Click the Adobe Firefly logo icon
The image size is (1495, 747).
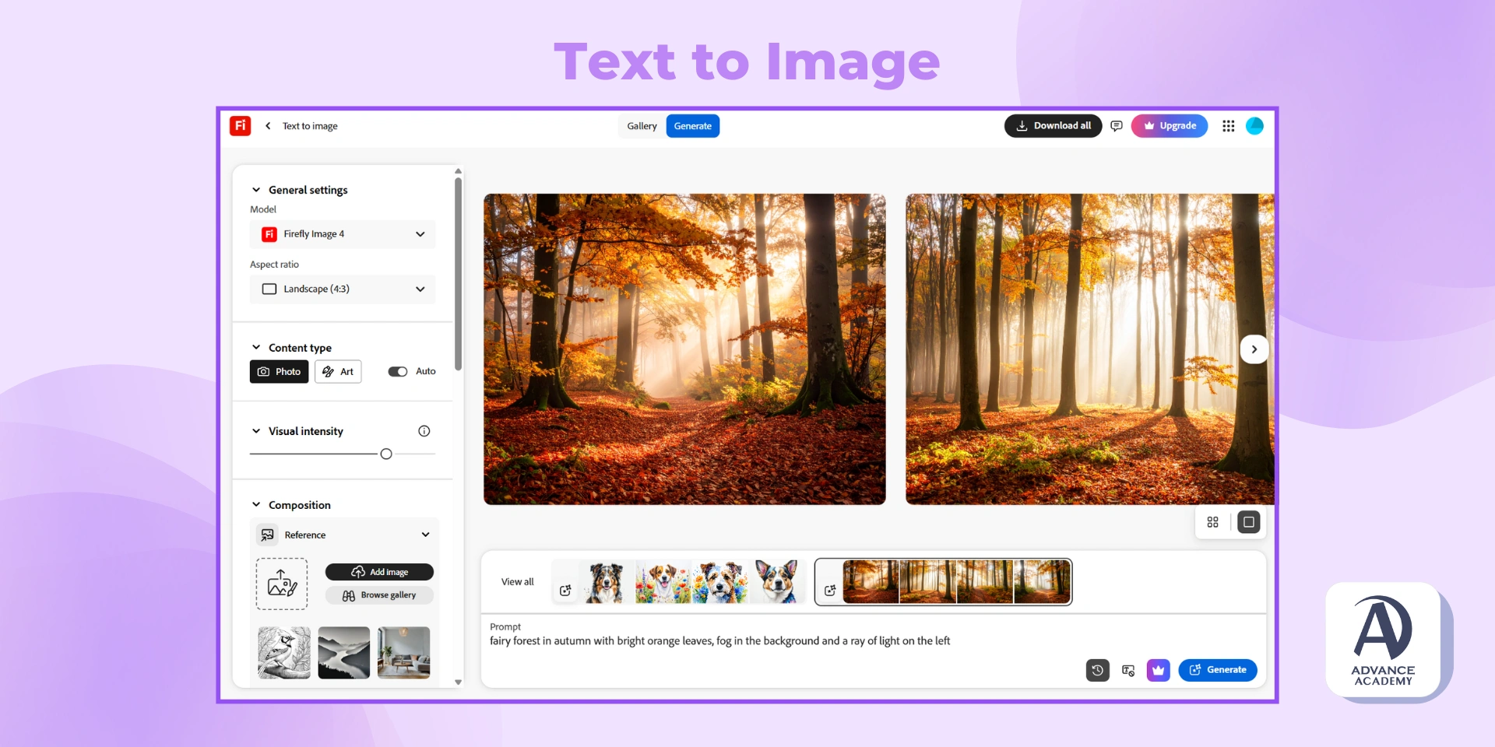click(240, 125)
